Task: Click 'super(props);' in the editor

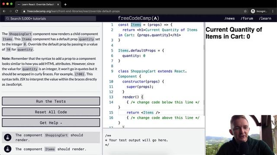Action: 140,87
